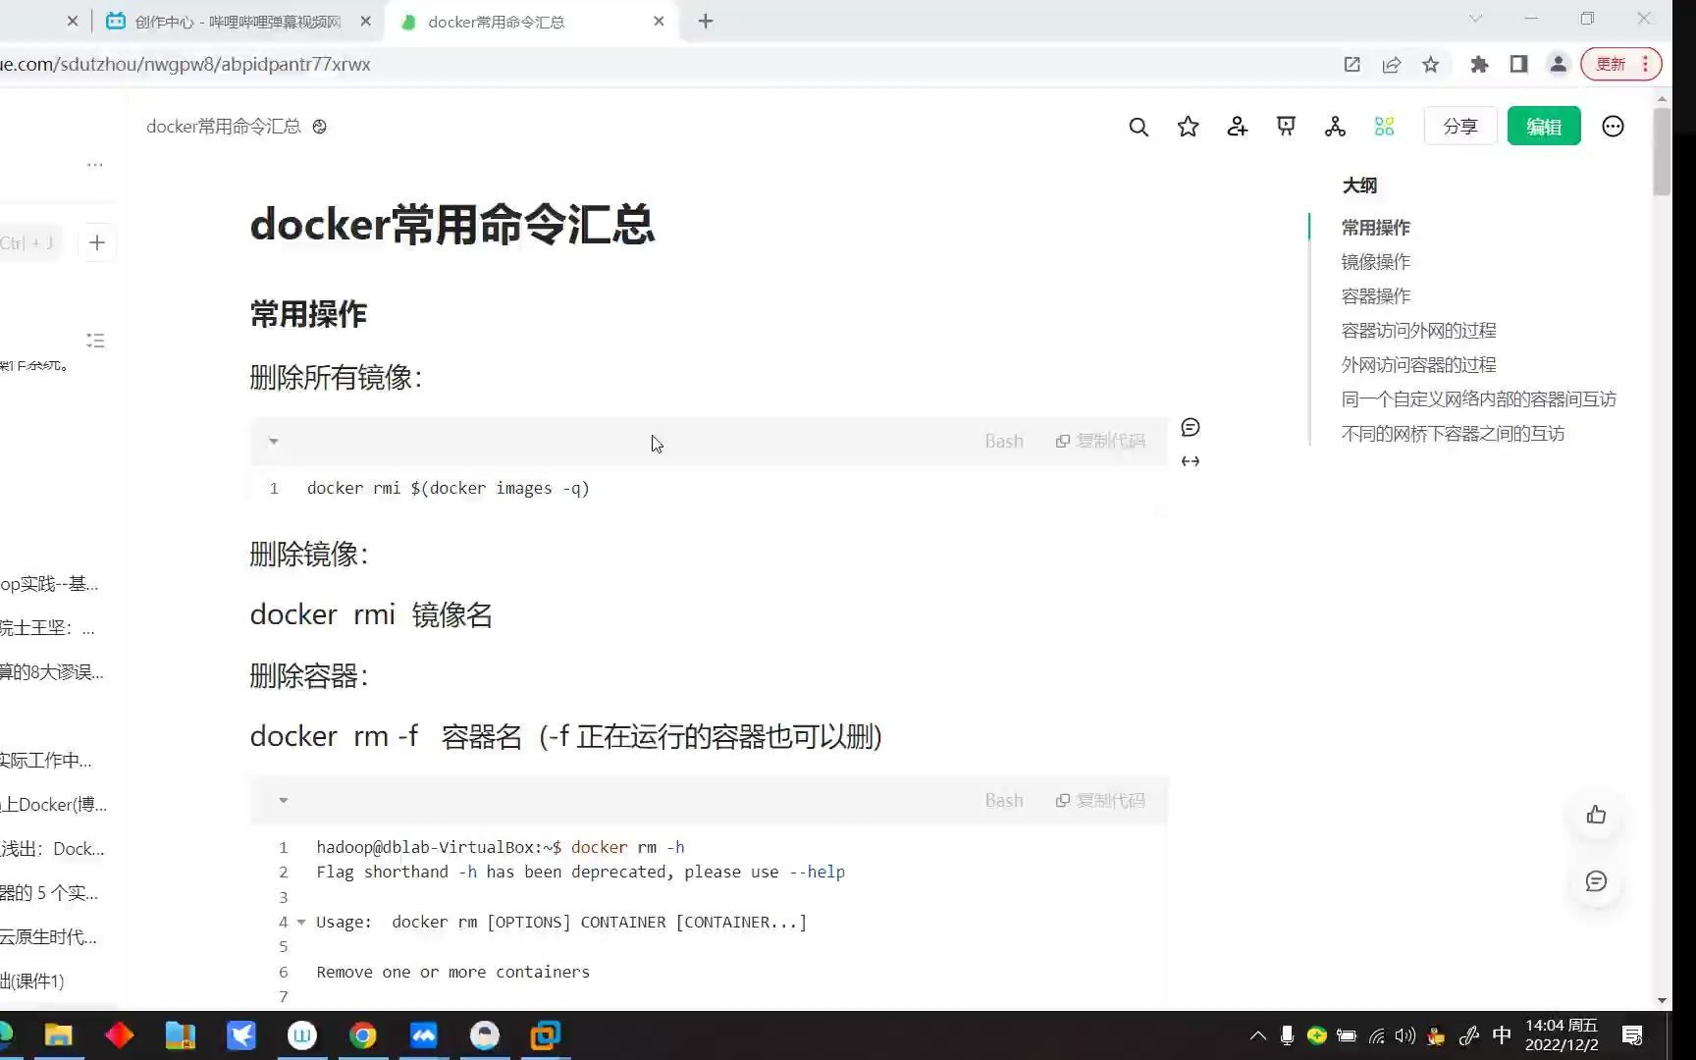Screen dimensions: 1696x1060
Task: Open File Explorer from taskbar
Action: point(58,1035)
